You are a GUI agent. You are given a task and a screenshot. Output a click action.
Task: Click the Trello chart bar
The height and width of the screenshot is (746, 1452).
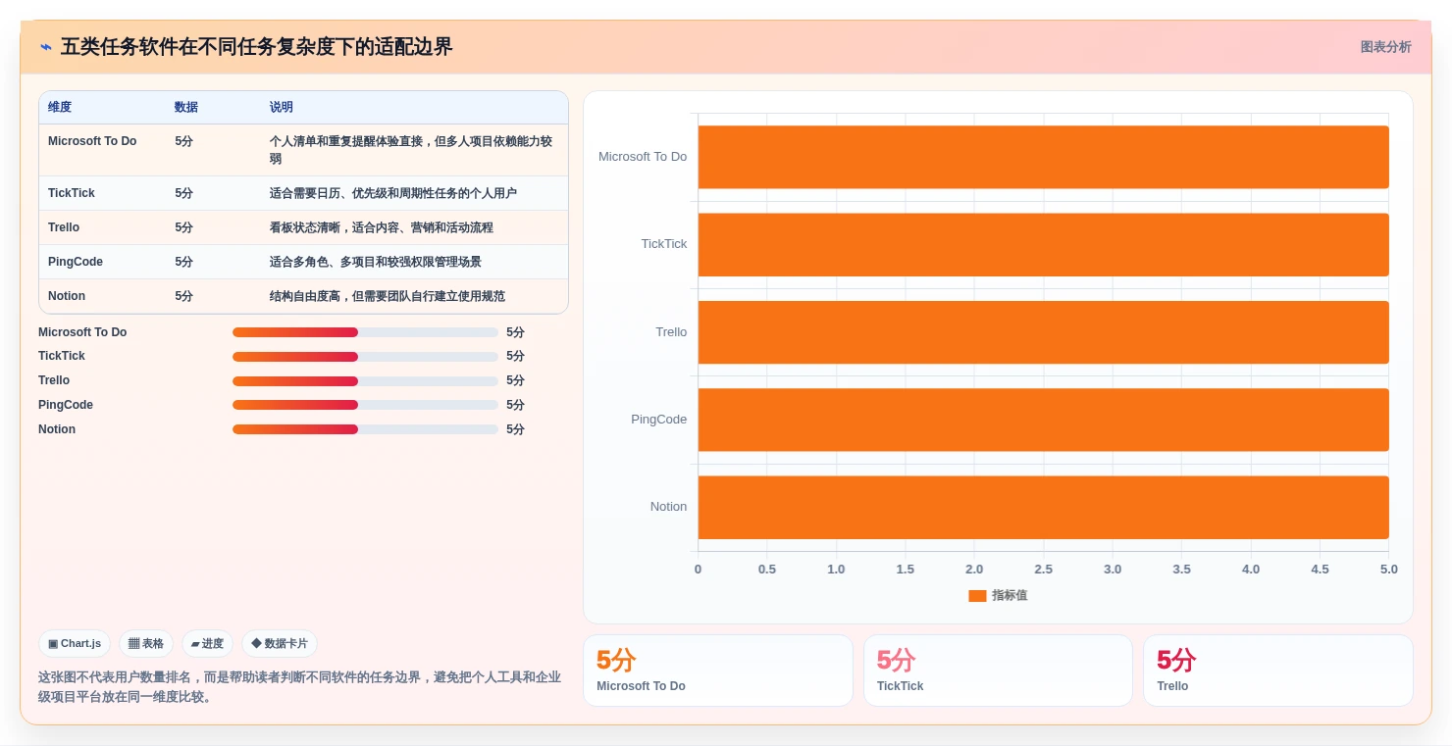[1043, 332]
